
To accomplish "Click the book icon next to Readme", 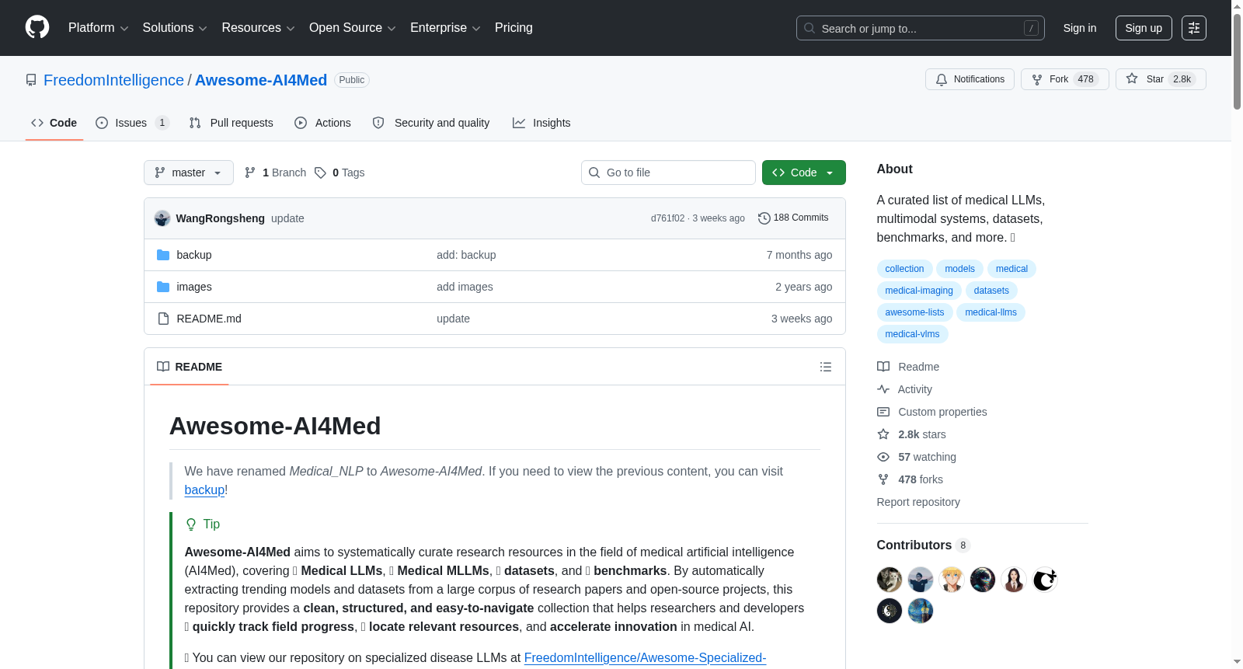I will pyautogui.click(x=883, y=367).
